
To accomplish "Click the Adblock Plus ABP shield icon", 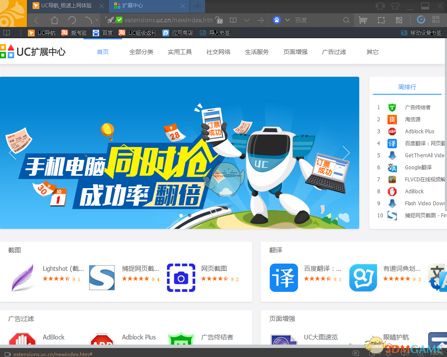I will click(x=392, y=132).
